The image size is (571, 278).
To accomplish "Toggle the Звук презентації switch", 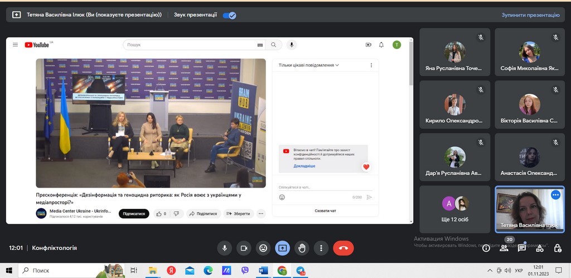I will tap(229, 15).
